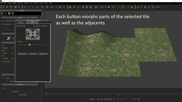Toggle the Realtime playback mode button
This screenshot has width=182, height=102.
[92, 99]
